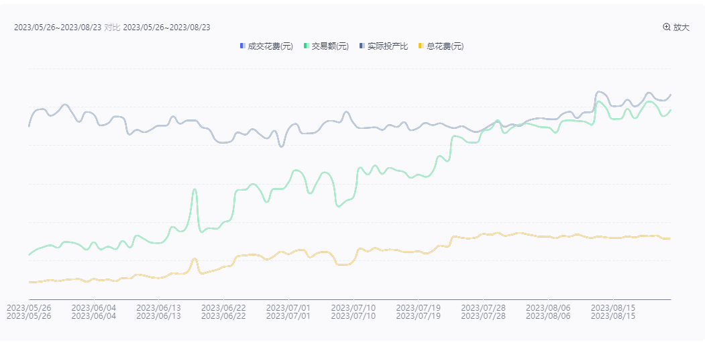The image size is (705, 347).
Task: Show or hide 总花费(元) via its text
Action: pyautogui.click(x=445, y=46)
